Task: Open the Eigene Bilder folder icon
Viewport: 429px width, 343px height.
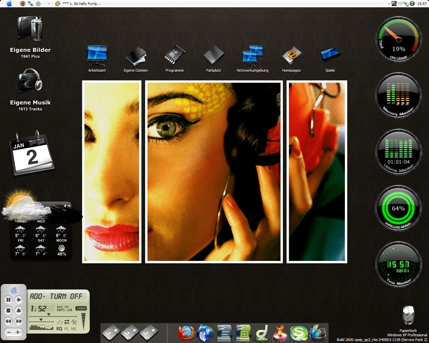Action: [x=29, y=29]
